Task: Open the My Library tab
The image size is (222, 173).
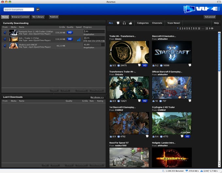Action: (x=38, y=17)
